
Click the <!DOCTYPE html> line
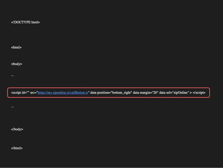point(25,22)
